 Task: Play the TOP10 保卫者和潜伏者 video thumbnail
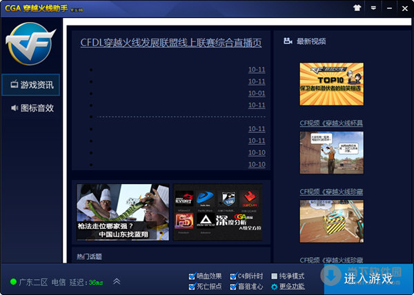click(331, 84)
